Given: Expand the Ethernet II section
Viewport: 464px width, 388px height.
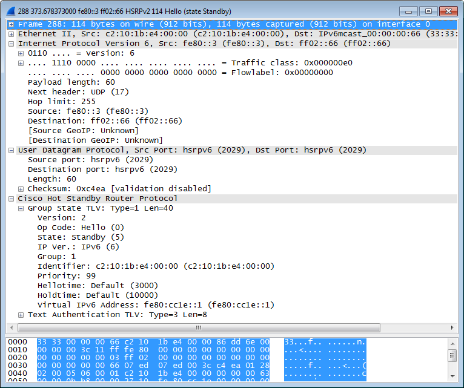Looking at the screenshot, I should (12, 34).
